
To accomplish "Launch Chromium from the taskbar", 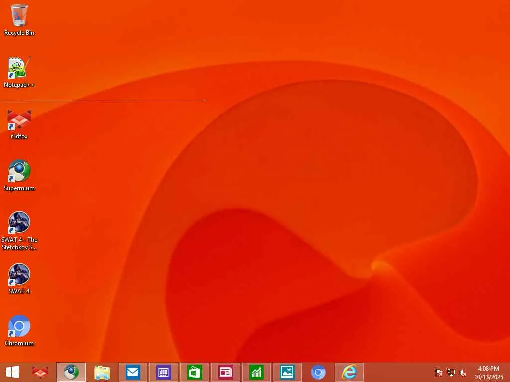I will point(318,372).
